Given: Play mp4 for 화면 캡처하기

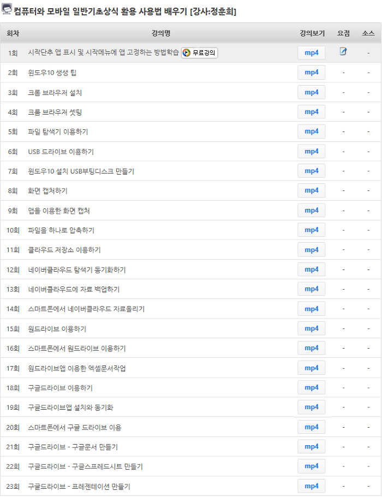Looking at the screenshot, I should [x=311, y=190].
